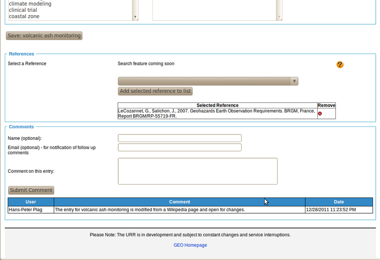The height and width of the screenshot is (260, 380).
Task: Click inside the empty right list box
Action: (214, 9)
